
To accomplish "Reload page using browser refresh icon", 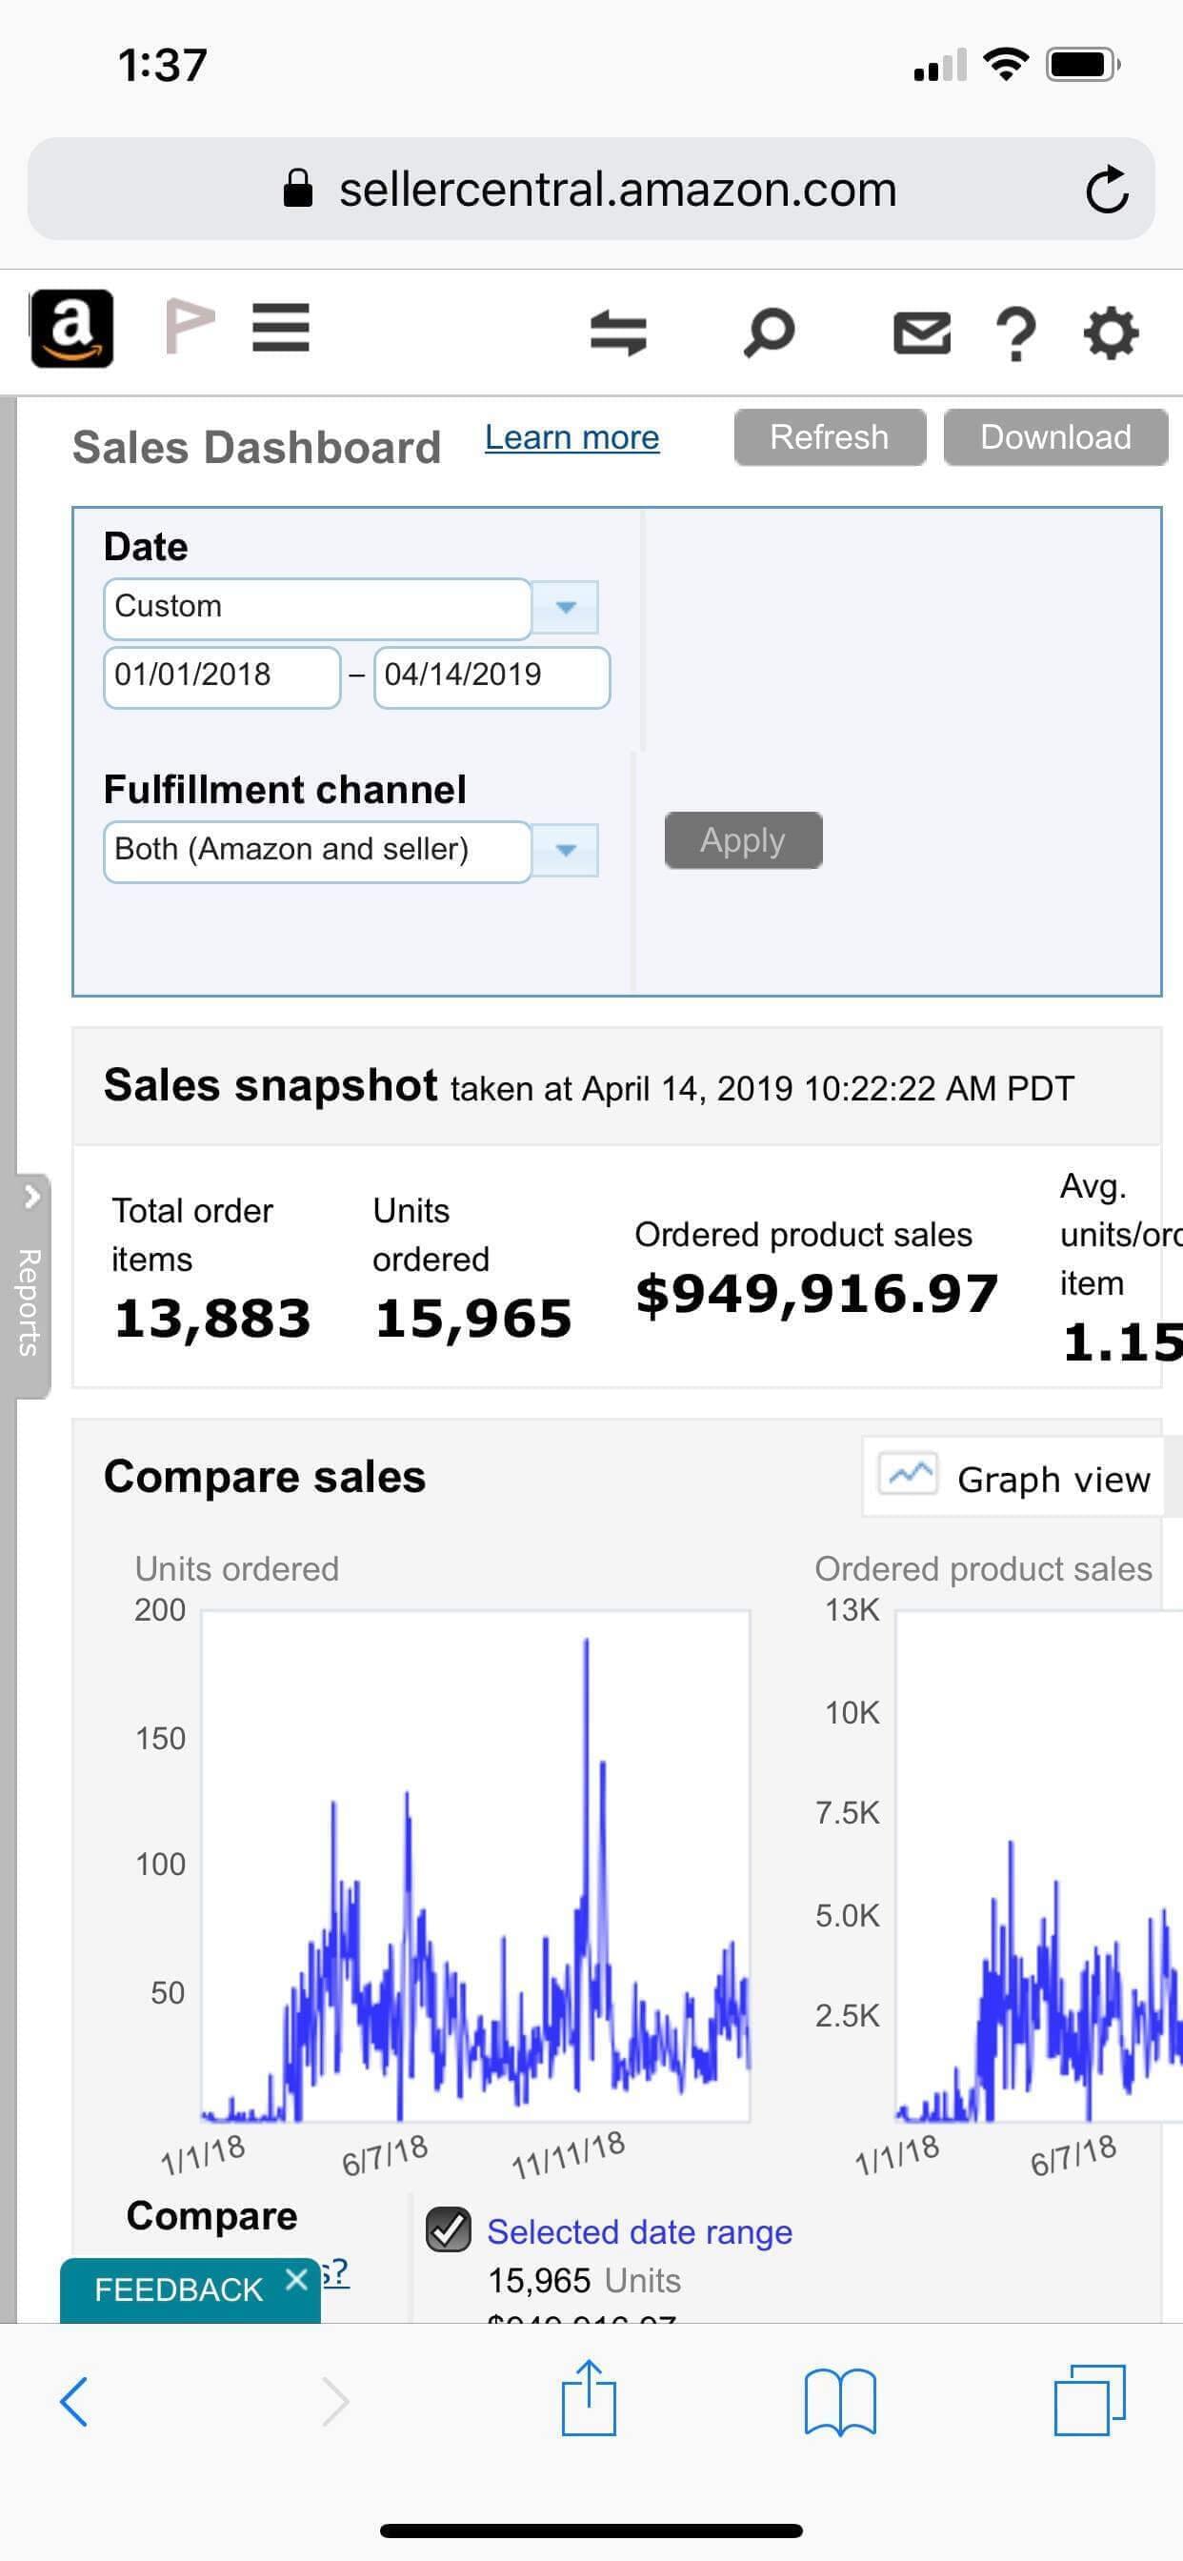I will click(1107, 190).
